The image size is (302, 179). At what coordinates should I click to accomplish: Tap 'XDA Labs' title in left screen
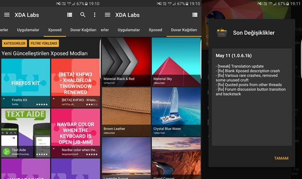[27, 15]
